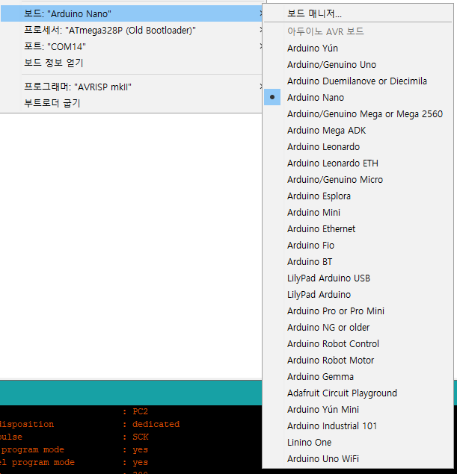Click 부트로더 굽기 menu entry

[132, 104]
